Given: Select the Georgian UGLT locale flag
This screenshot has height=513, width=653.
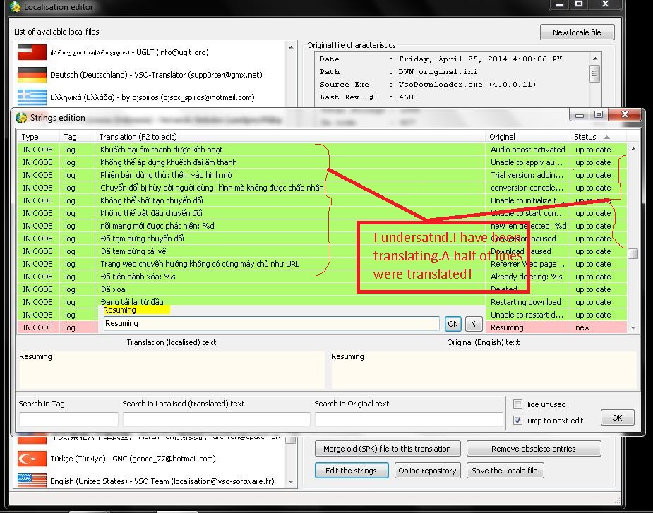Looking at the screenshot, I should tap(32, 52).
